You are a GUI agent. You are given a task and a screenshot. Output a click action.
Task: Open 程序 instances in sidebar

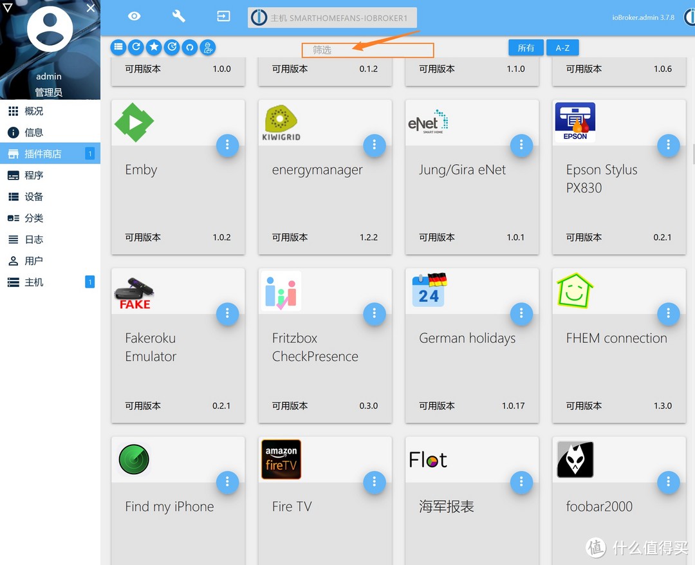click(x=50, y=175)
